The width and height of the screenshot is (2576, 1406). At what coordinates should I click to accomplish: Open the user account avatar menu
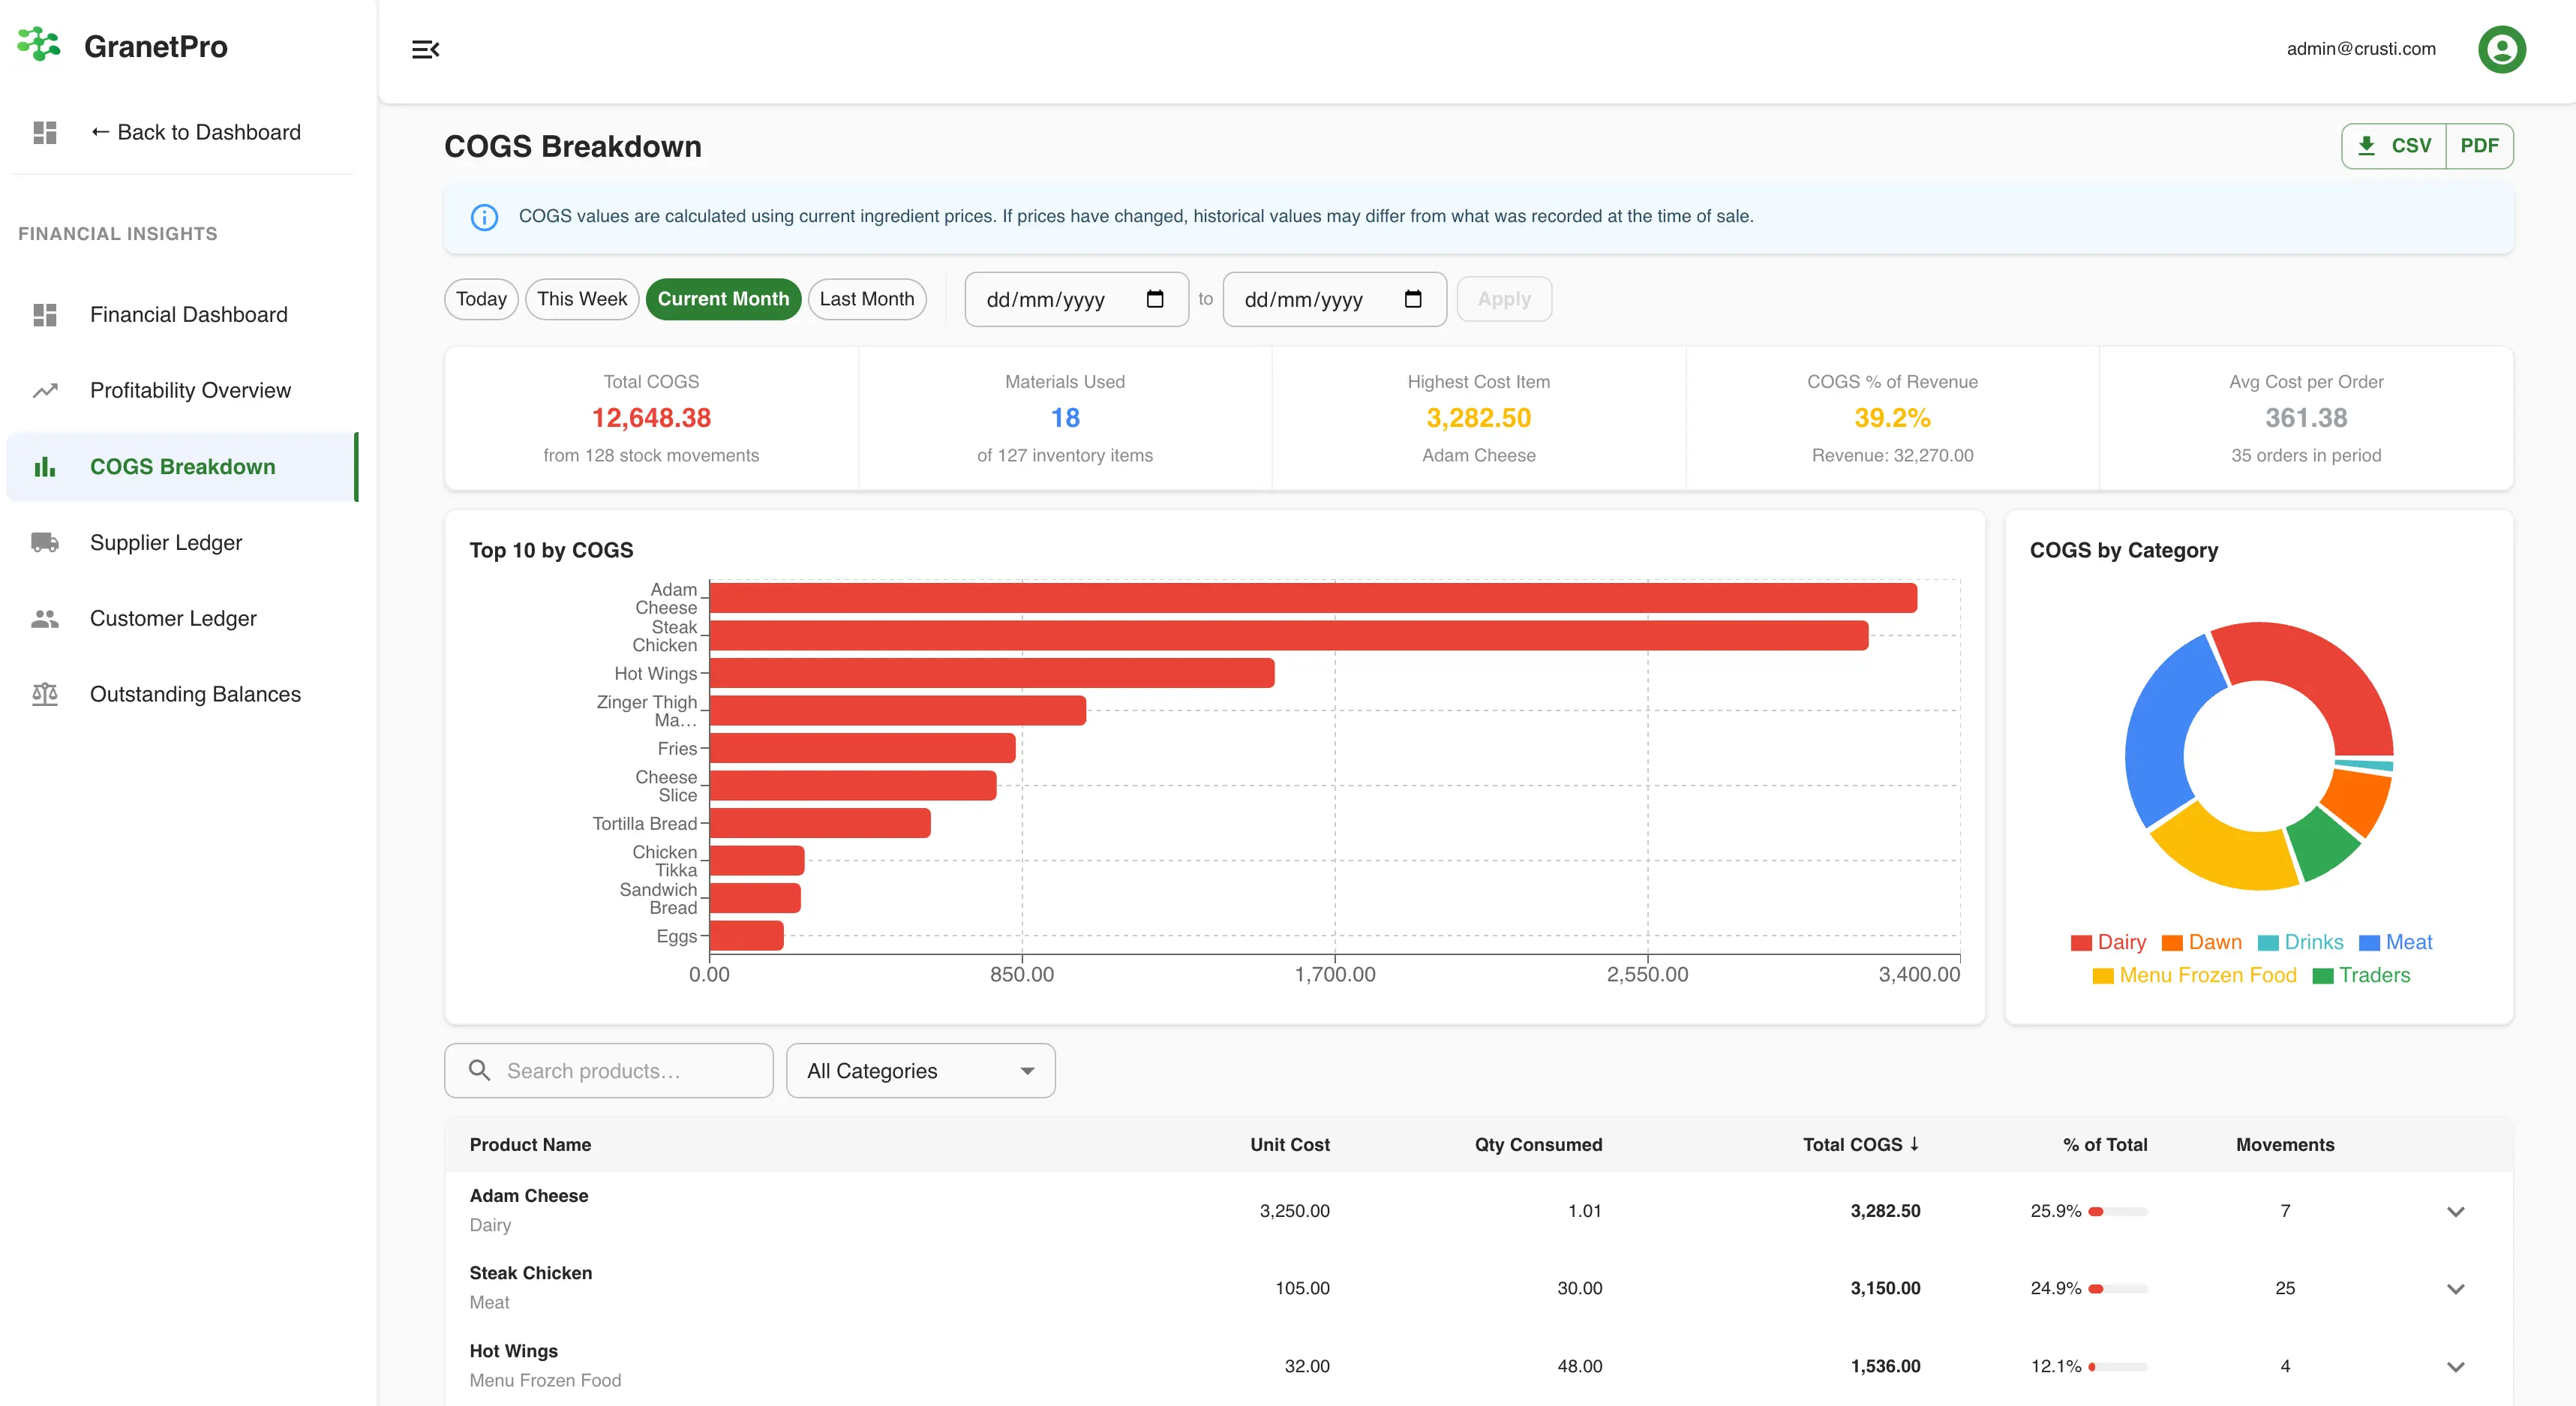click(2501, 48)
